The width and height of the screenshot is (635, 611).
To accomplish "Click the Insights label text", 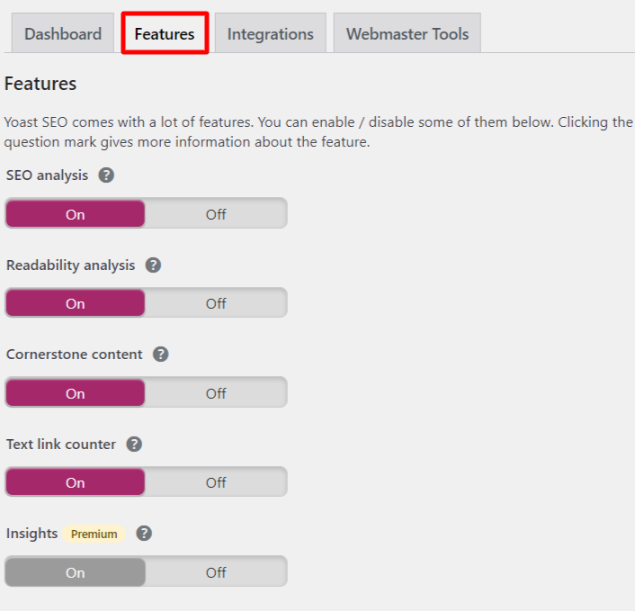I will 31,534.
